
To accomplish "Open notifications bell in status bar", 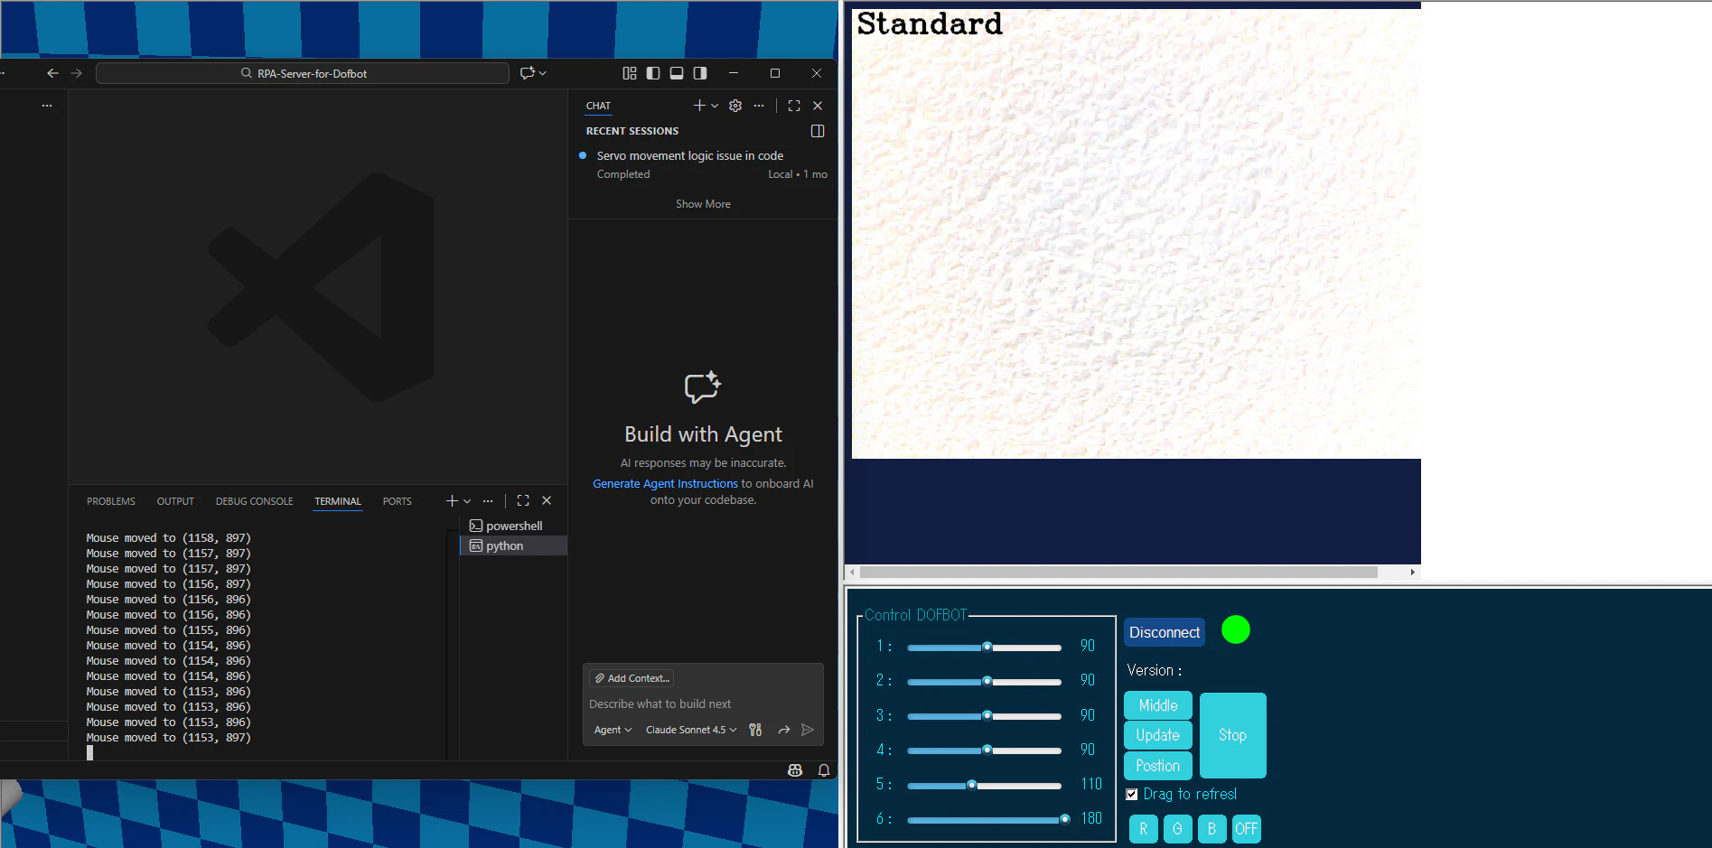I will click(x=824, y=770).
